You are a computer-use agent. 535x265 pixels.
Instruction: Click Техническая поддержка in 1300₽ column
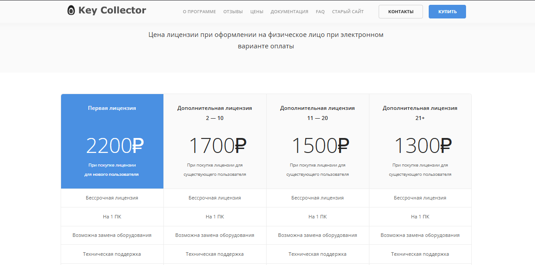(x=420, y=254)
